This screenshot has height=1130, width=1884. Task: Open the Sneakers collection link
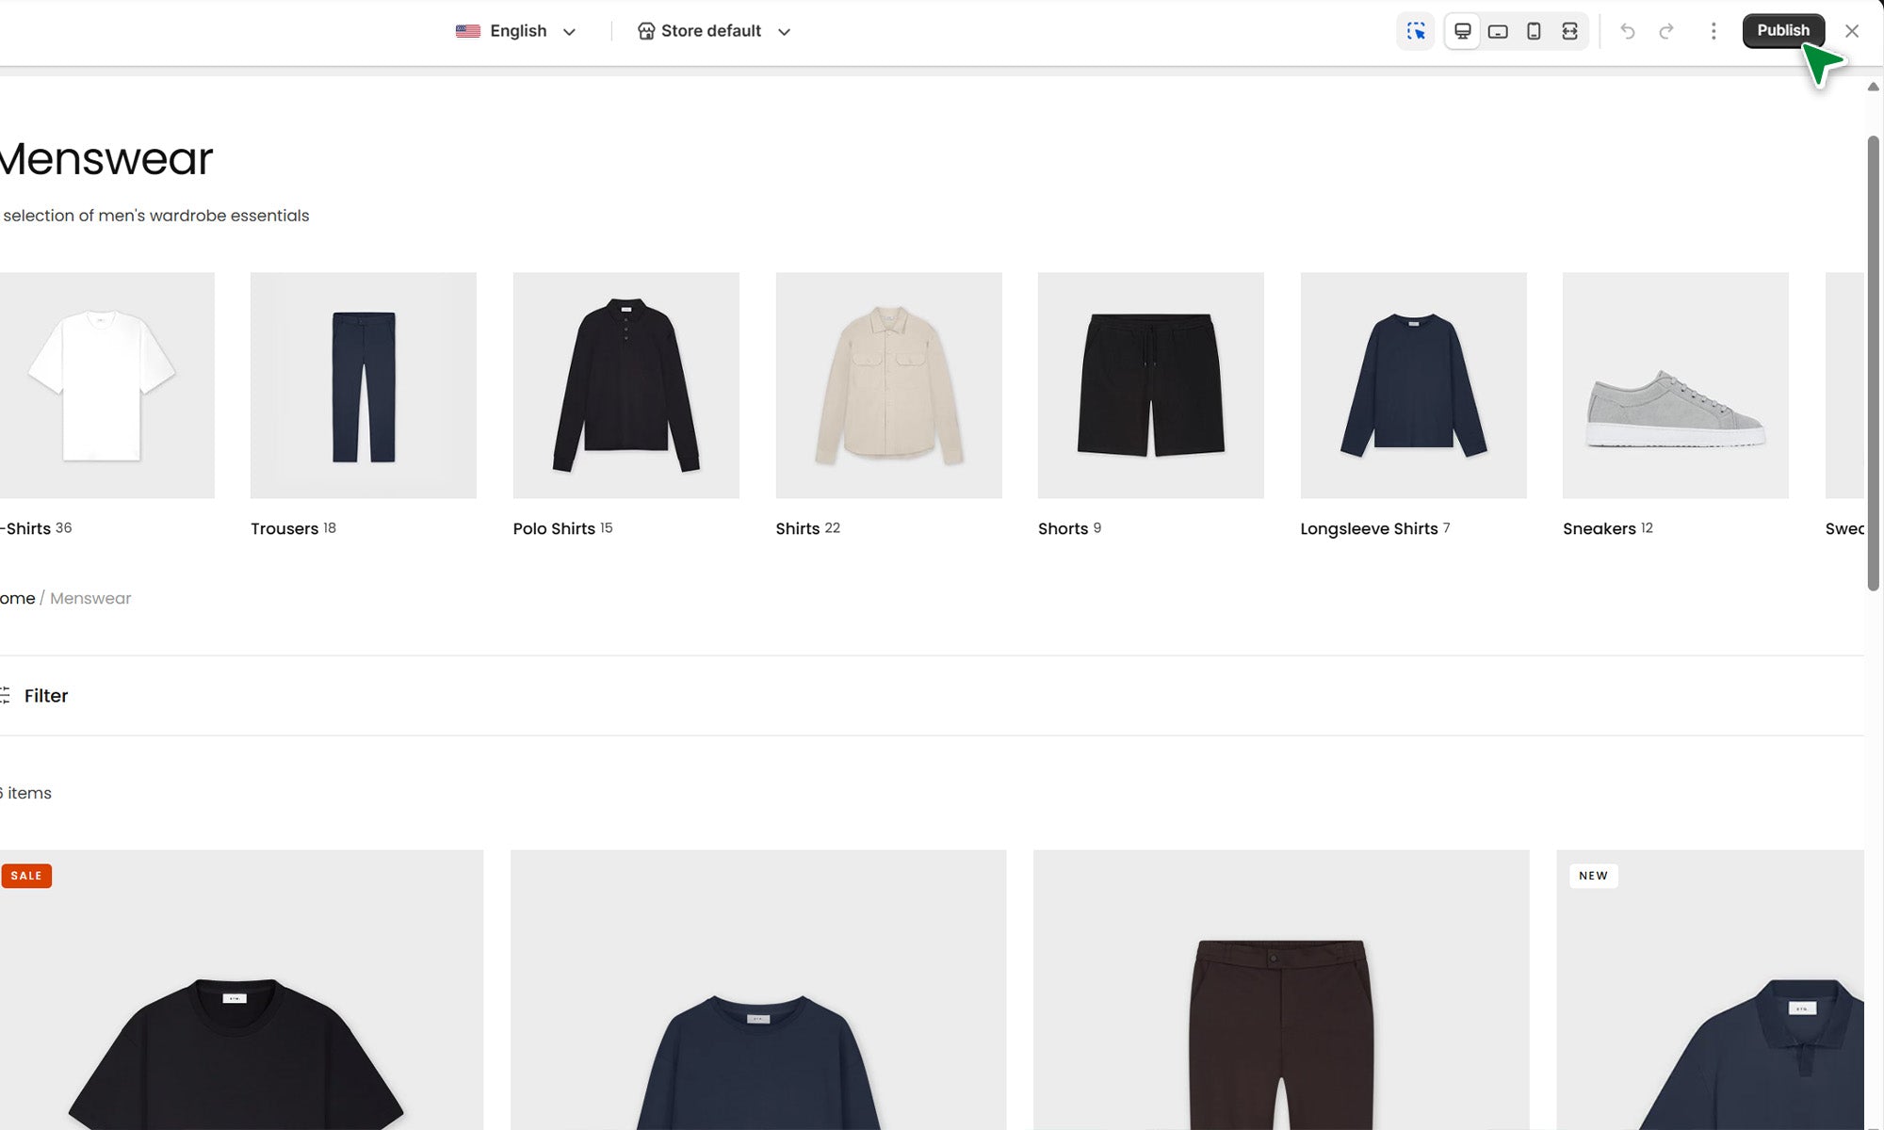coord(1599,528)
